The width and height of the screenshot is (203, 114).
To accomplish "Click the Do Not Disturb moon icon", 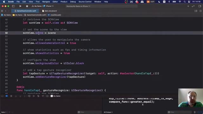I will tap(159, 2).
